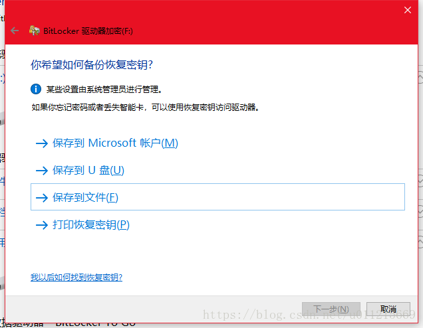Click arrow icon beside 保存到文件

(x=42, y=198)
